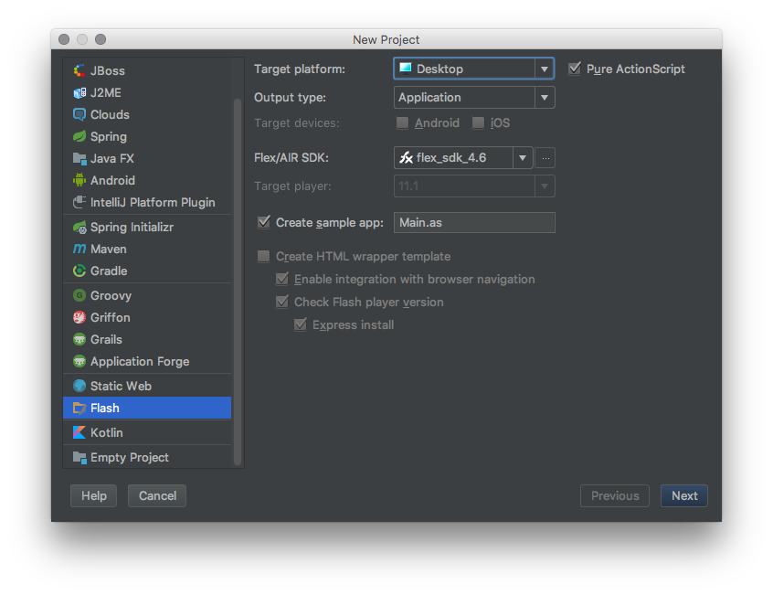Check Create HTML wrapper template

click(x=264, y=256)
